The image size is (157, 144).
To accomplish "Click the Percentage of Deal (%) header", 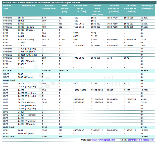I will pyautogui.click(x=147, y=7).
